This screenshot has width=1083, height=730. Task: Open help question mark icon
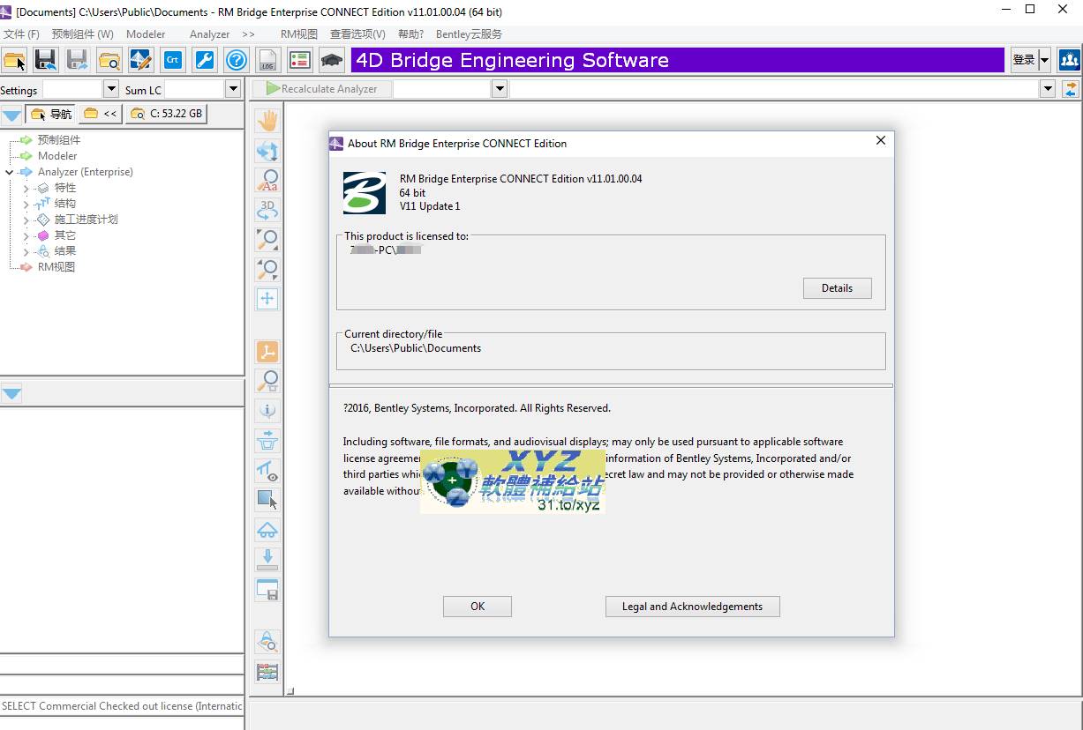pos(237,60)
